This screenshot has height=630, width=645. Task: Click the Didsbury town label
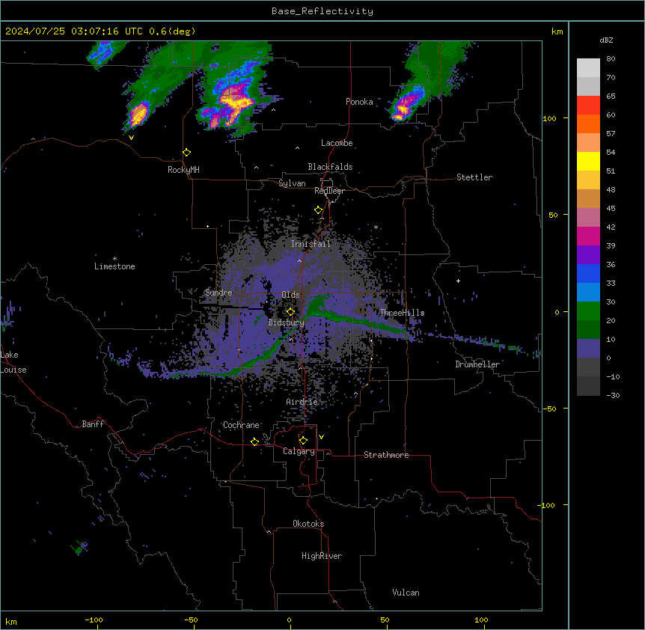tap(286, 322)
